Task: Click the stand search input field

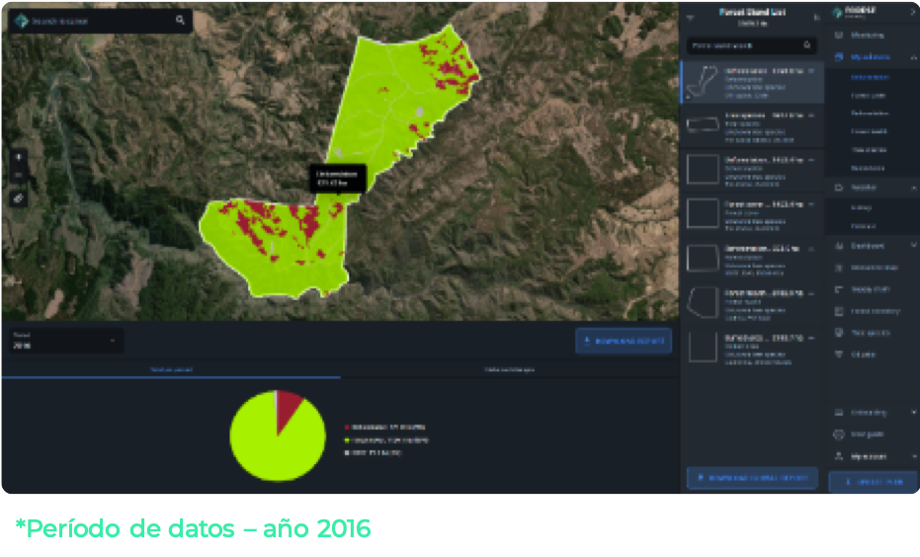Action: click(743, 45)
